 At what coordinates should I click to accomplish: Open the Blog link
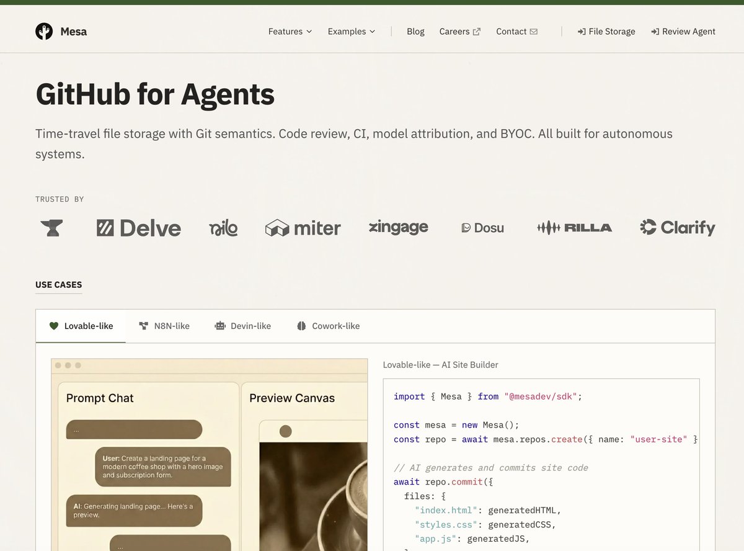coord(415,32)
